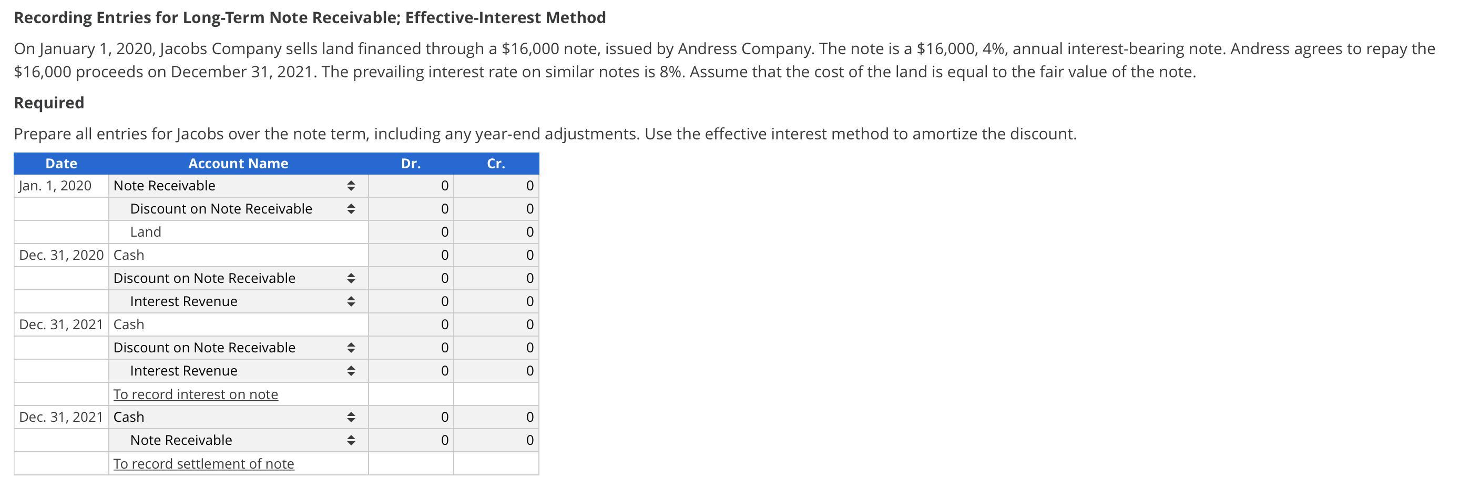Open the Cash account dropdown in the settlement entry

point(239,418)
